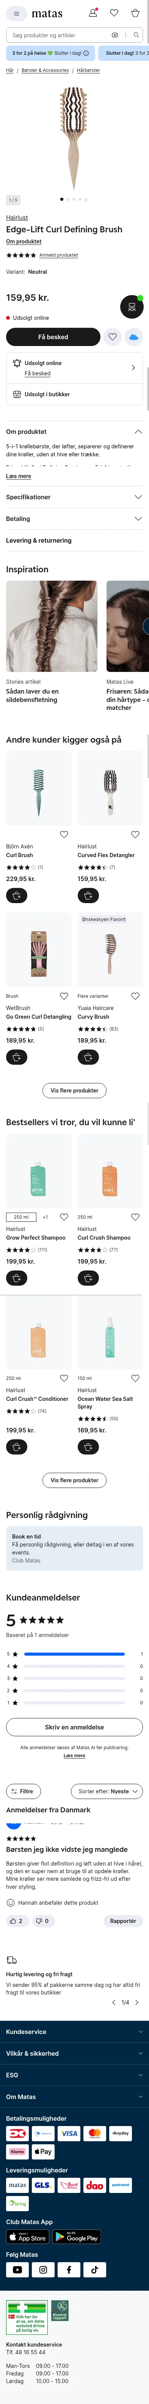The width and height of the screenshot is (149, 2404).
Task: Toggle wishlist heart on Hairlust Curved Flex Detangler
Action: coord(135,834)
